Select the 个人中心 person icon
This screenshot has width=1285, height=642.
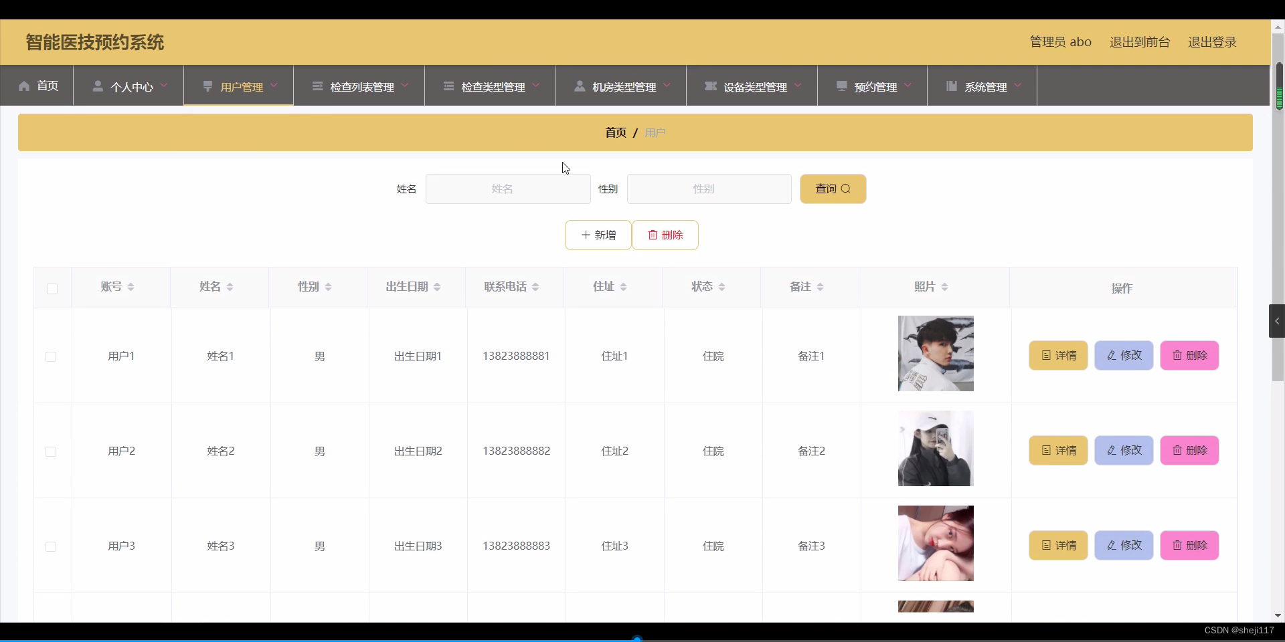[x=98, y=86]
